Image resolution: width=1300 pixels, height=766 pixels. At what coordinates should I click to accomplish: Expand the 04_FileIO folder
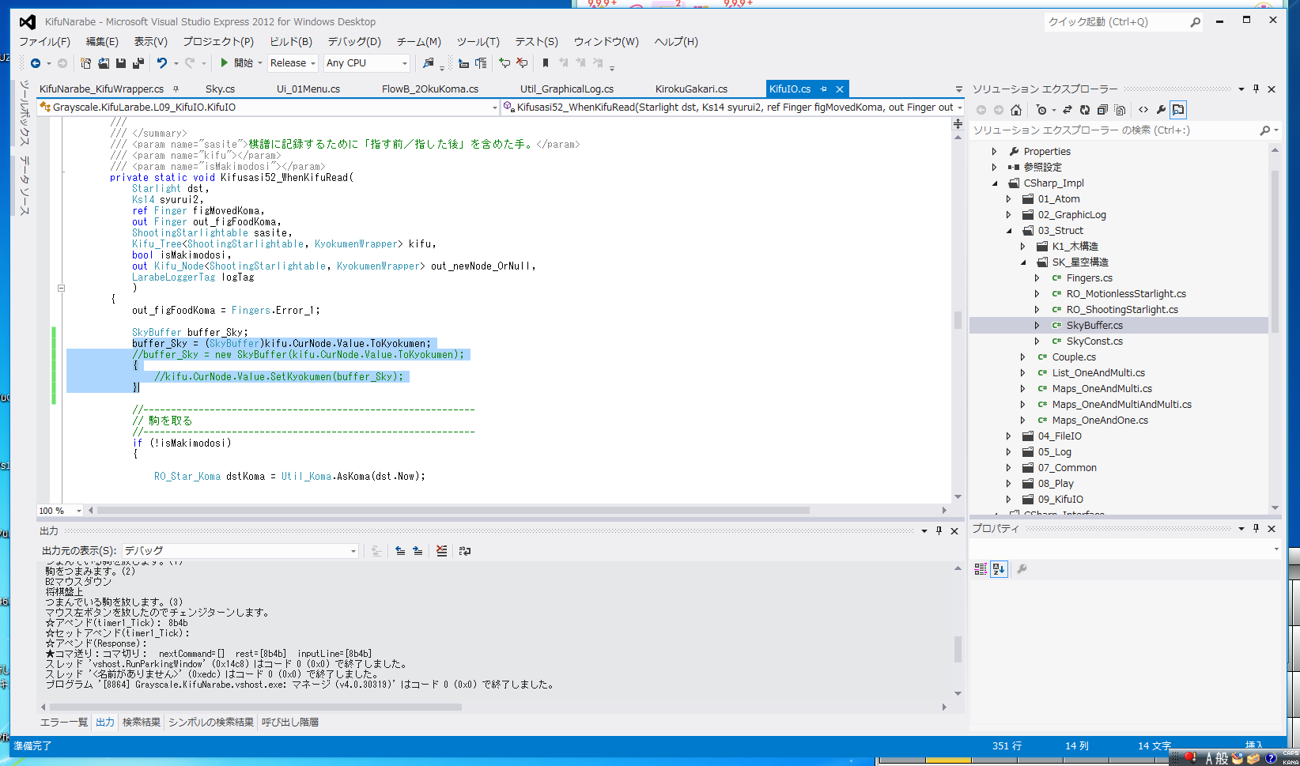[1008, 436]
